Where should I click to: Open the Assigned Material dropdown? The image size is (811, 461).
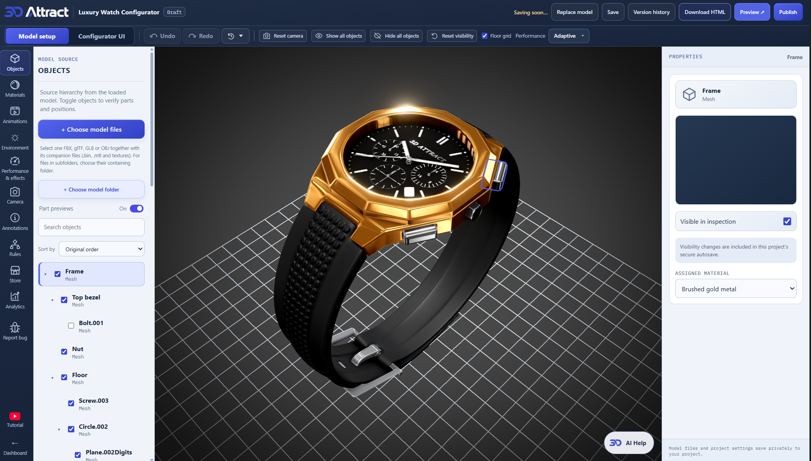click(736, 289)
